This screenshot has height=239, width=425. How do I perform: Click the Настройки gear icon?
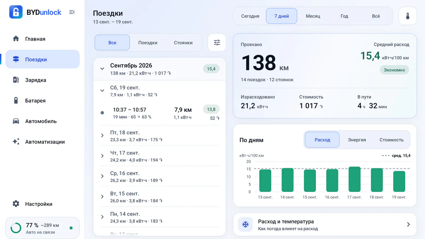16,204
